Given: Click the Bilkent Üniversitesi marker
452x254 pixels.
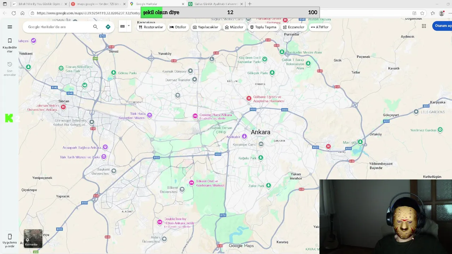Looking at the screenshot, I should (182, 189).
